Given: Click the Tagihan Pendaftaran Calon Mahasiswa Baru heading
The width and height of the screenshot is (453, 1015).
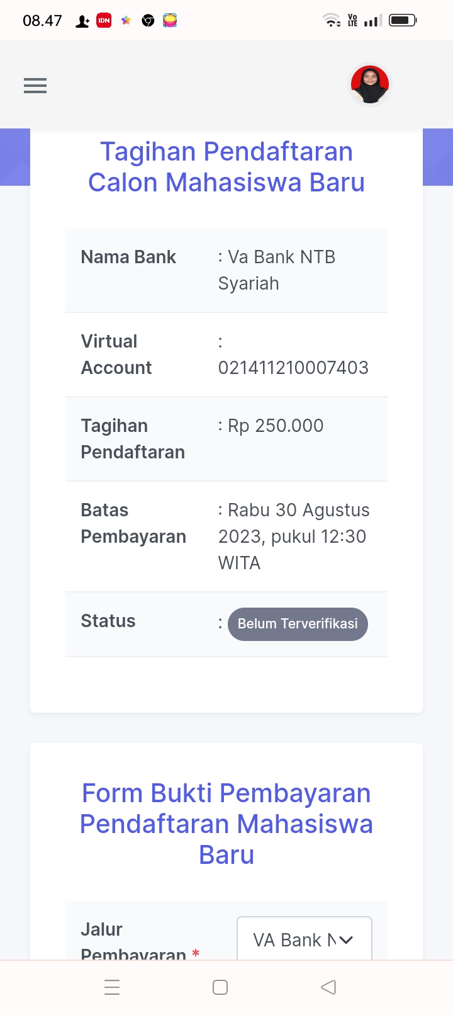Looking at the screenshot, I should tap(226, 167).
